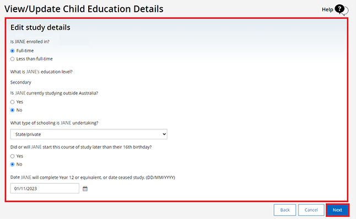356x219 pixels.
Task: Click the 'Is JANE enrolled in?' question label
Action: pyautogui.click(x=30, y=42)
